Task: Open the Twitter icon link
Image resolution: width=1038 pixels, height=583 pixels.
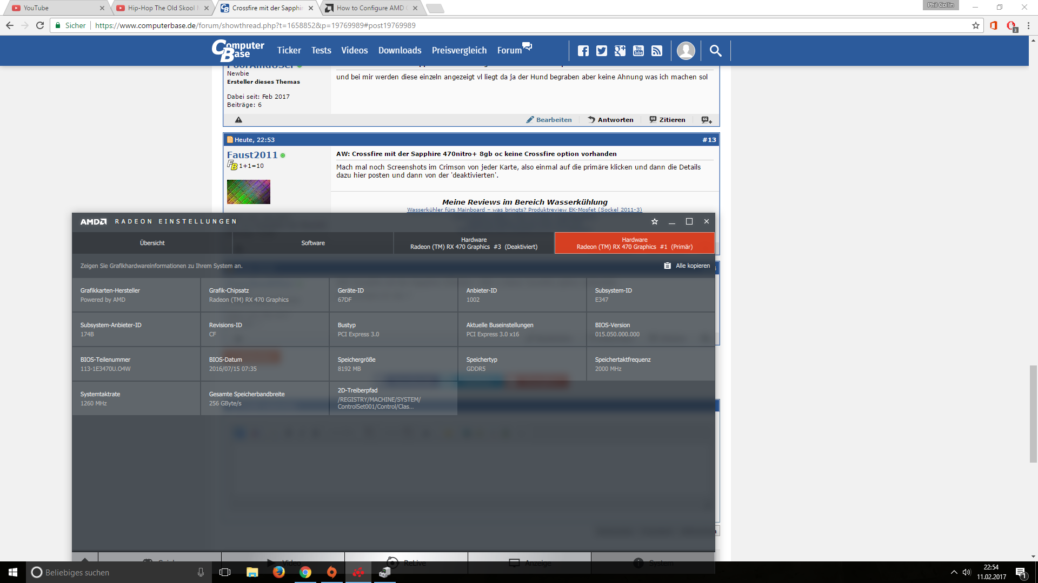Action: coord(601,51)
